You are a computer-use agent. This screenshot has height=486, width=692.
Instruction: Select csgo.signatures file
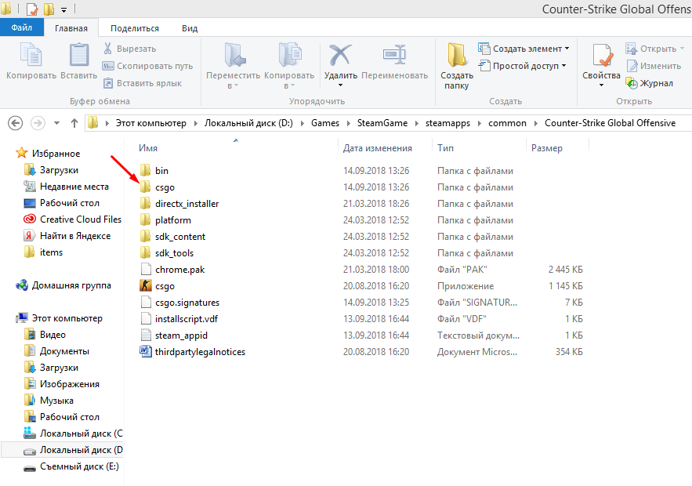click(x=179, y=303)
